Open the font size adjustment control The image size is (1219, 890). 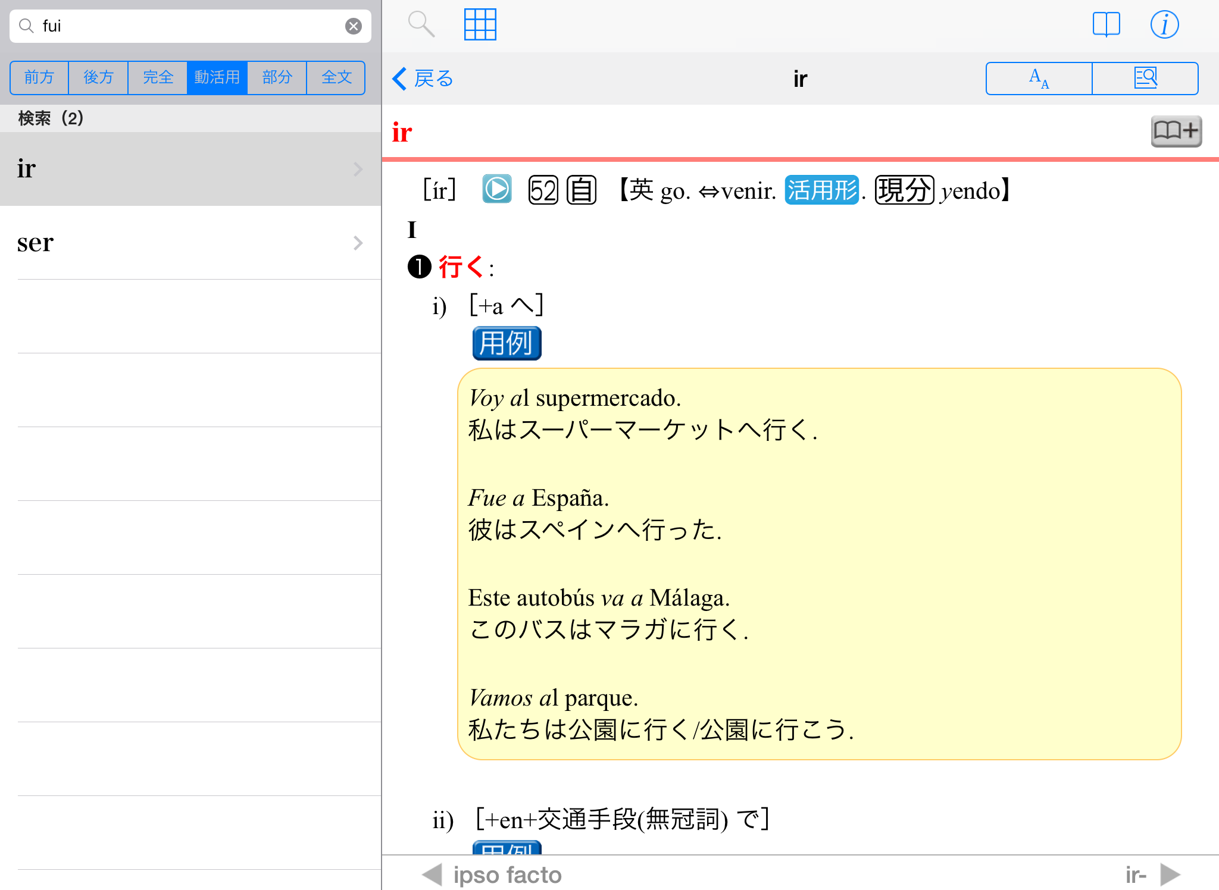pyautogui.click(x=1039, y=79)
